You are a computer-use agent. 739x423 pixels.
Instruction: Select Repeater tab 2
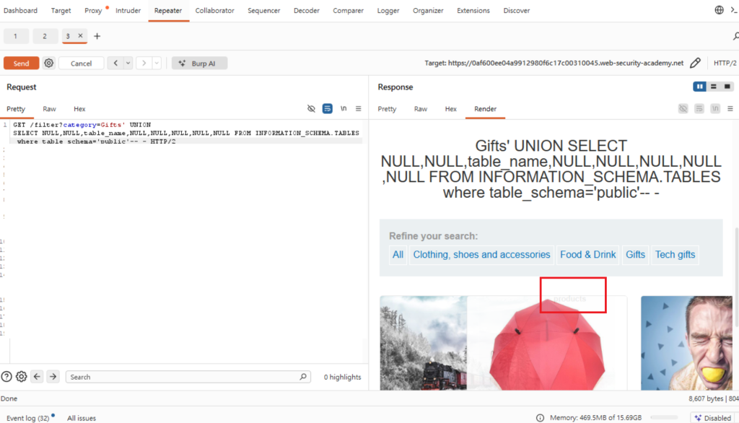point(45,36)
